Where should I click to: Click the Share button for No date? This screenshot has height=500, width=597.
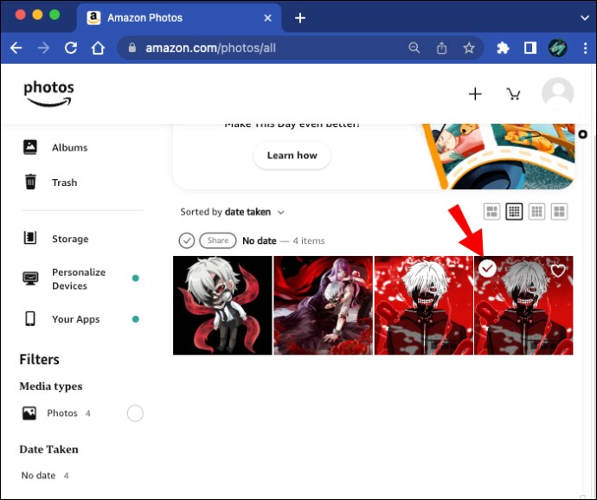coord(218,240)
